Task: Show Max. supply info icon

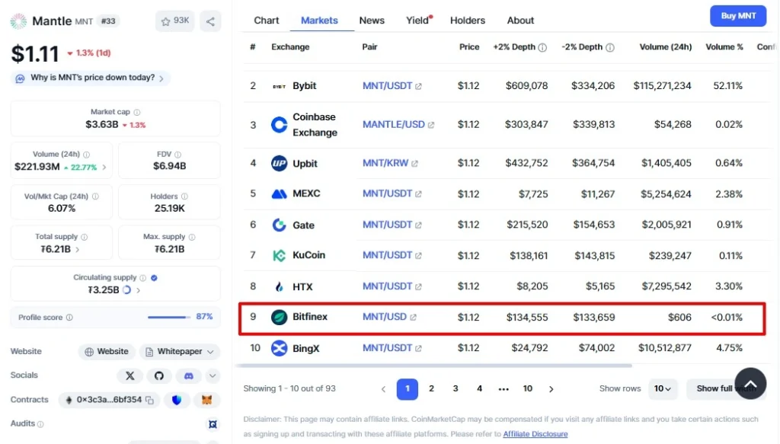Action: tap(192, 237)
